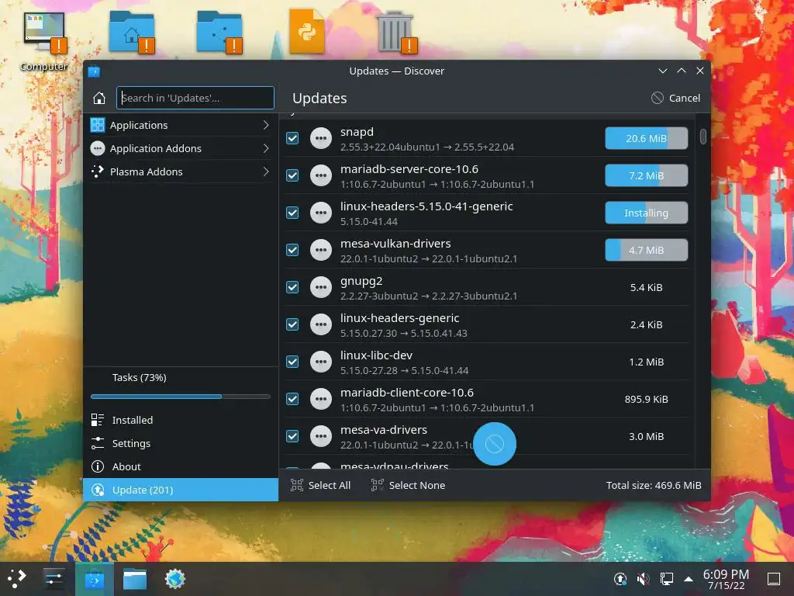
Task: Click the clock showing 6:09 PM
Action: 726,579
